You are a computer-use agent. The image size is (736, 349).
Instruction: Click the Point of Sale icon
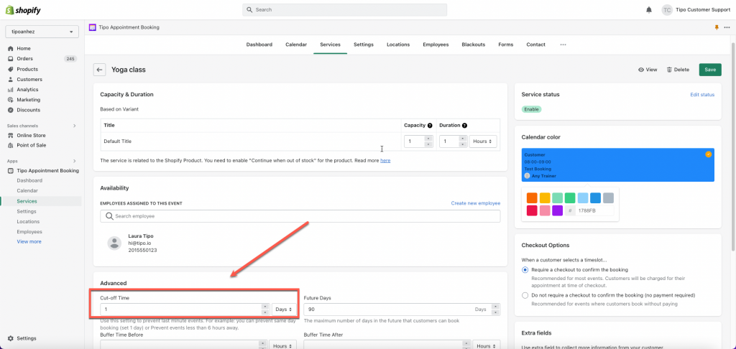10,145
